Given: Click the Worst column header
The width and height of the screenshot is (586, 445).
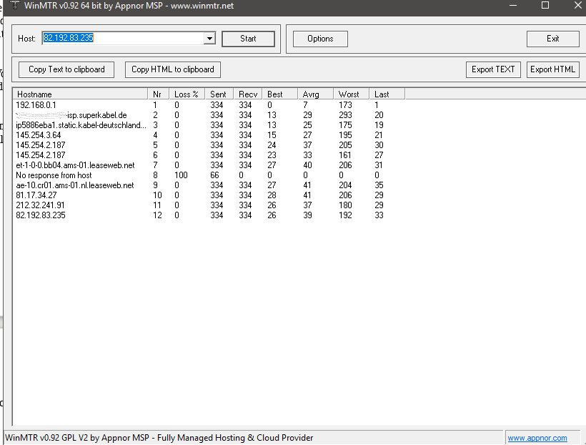Looking at the screenshot, I should point(352,94).
